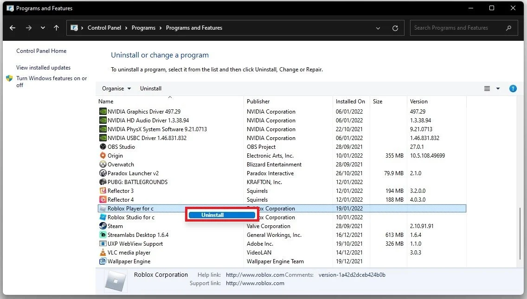Click the program list vertical scrollbar
The height and width of the screenshot is (299, 527).
pos(520,234)
